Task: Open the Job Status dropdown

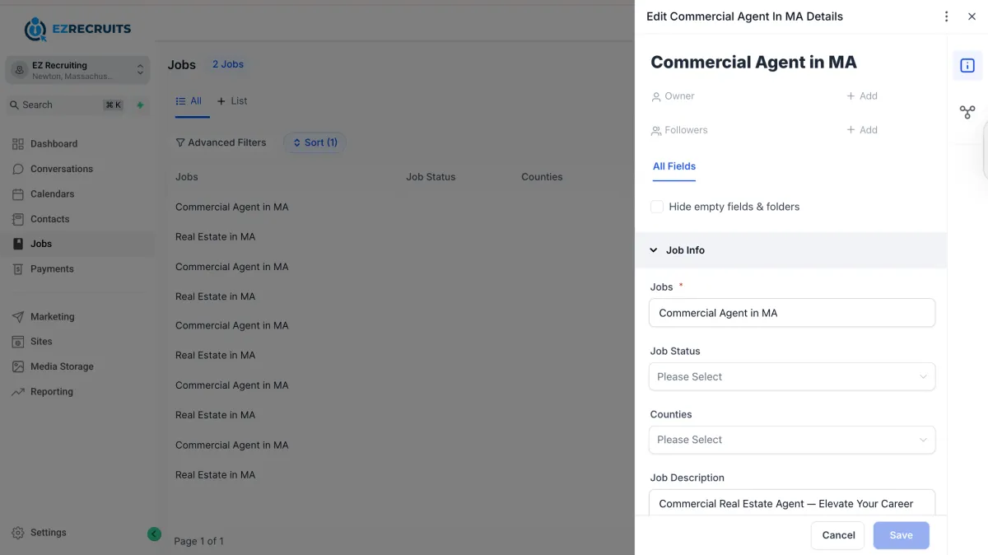Action: [x=792, y=376]
